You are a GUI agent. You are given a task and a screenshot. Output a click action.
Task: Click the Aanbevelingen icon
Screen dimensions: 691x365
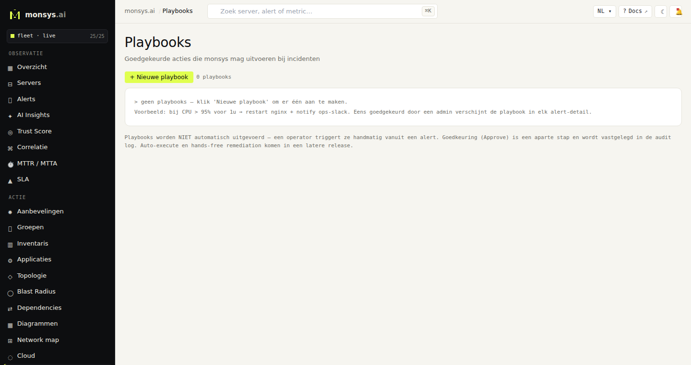(x=10, y=212)
